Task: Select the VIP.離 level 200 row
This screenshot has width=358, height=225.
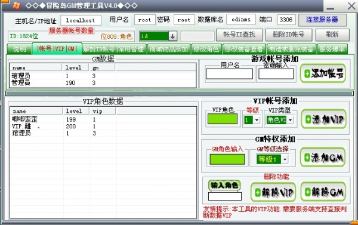Action: coord(103,126)
